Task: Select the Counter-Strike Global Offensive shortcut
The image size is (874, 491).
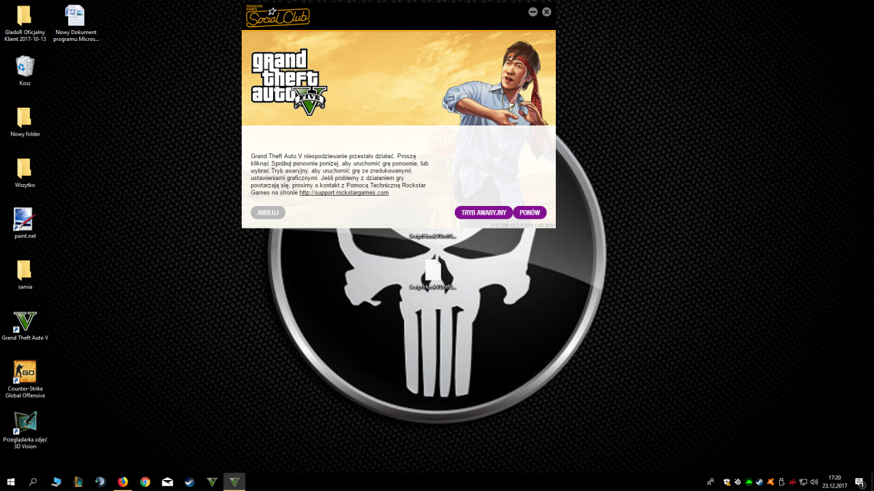Action: 25,380
